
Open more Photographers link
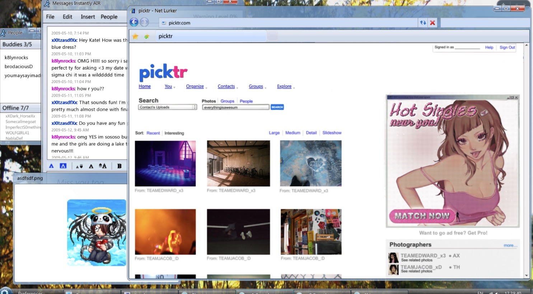[x=510, y=246]
